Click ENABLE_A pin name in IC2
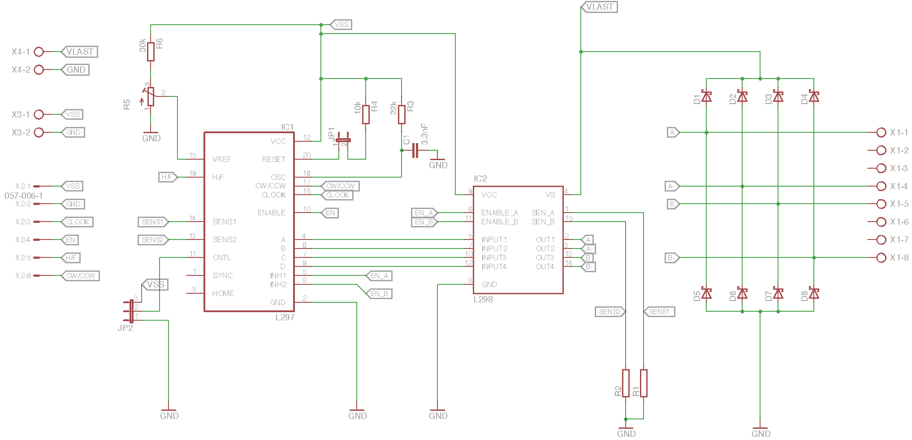Viewport: 912px width, 440px height. coord(500,213)
